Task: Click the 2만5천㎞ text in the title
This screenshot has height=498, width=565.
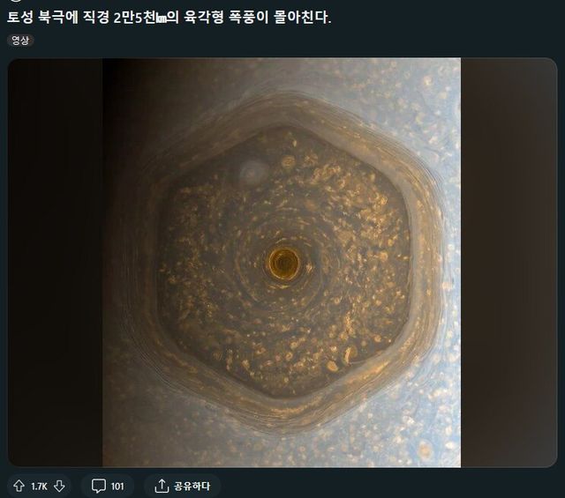Action: coord(140,18)
